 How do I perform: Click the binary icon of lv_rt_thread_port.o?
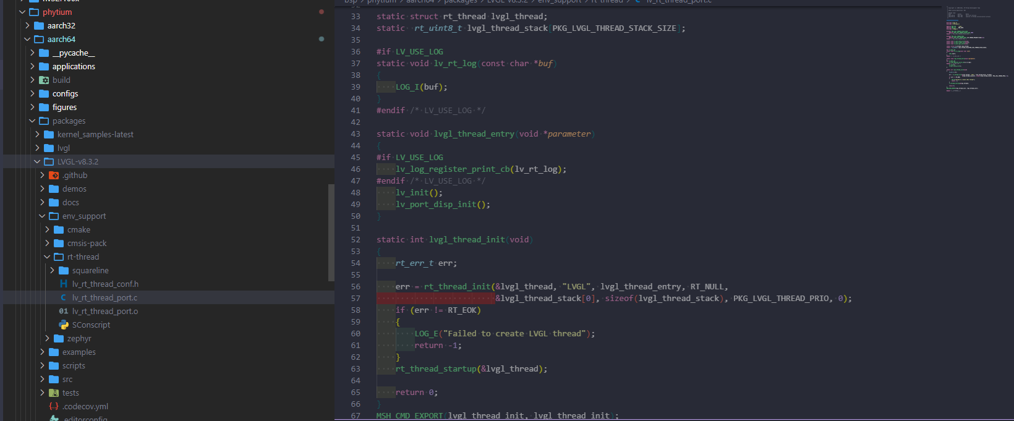coord(64,312)
